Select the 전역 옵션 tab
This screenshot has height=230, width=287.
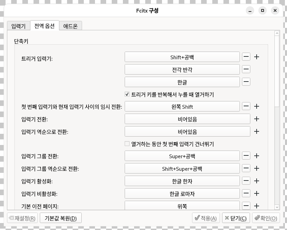(x=44, y=25)
